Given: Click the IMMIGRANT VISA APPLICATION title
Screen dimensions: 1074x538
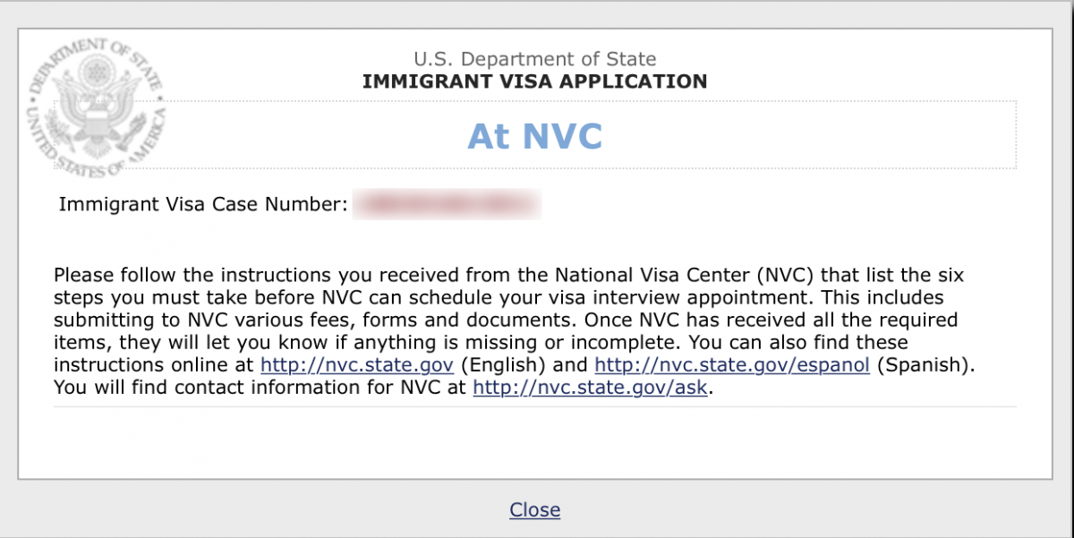Looking at the screenshot, I should (x=535, y=82).
